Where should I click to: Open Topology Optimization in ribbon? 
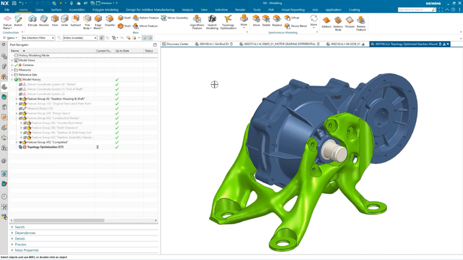(x=228, y=22)
